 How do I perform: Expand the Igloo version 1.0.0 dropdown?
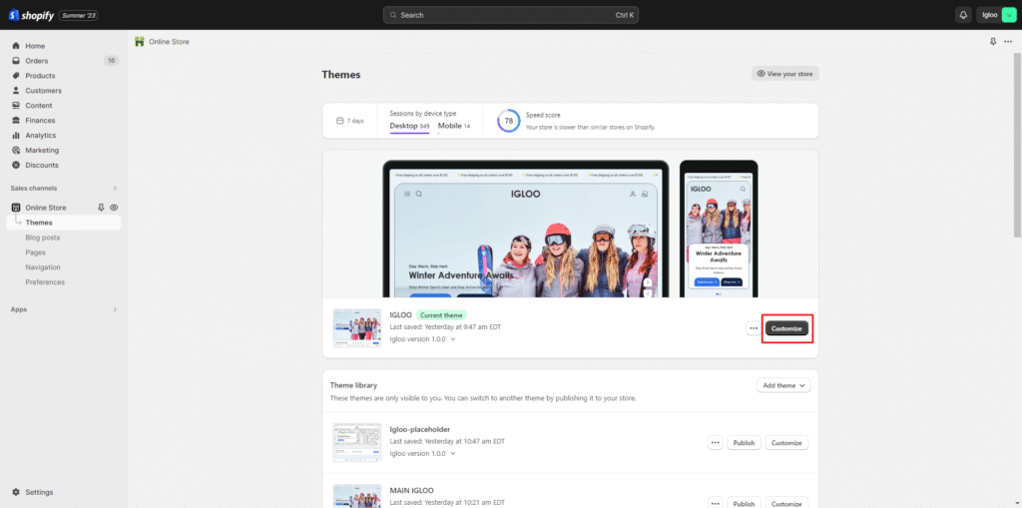pos(422,339)
